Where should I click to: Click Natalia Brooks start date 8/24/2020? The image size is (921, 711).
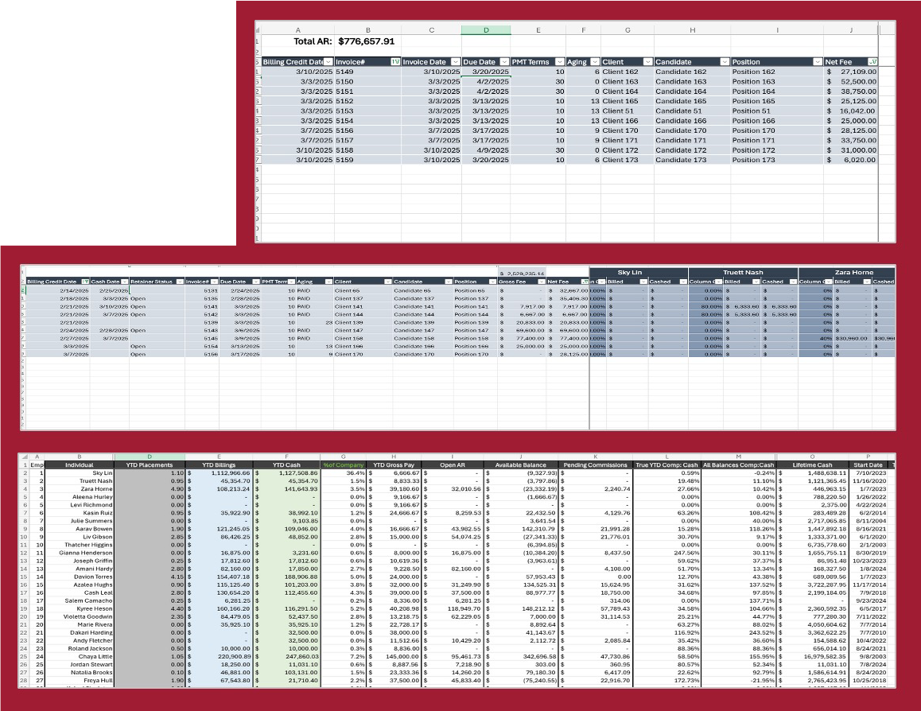(869, 673)
